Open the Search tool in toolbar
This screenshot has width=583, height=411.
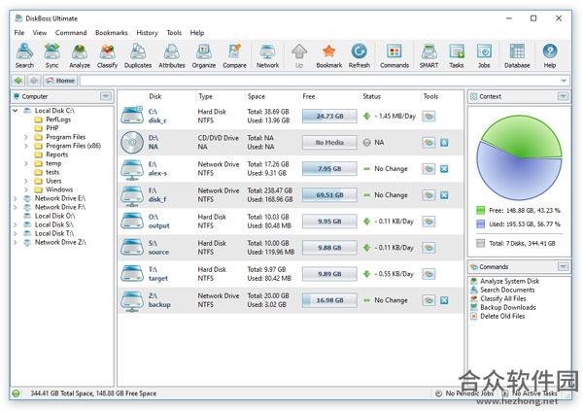click(x=24, y=55)
